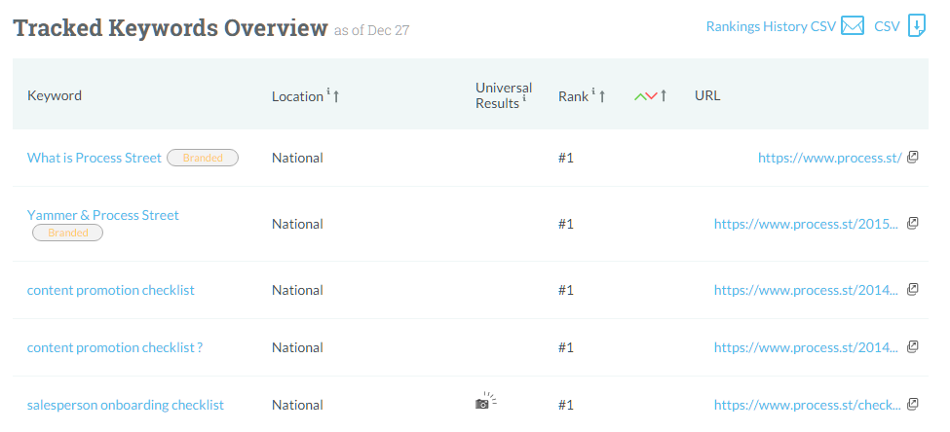Open 'What is Process Street' keyword
The width and height of the screenshot is (950, 432).
coord(95,158)
